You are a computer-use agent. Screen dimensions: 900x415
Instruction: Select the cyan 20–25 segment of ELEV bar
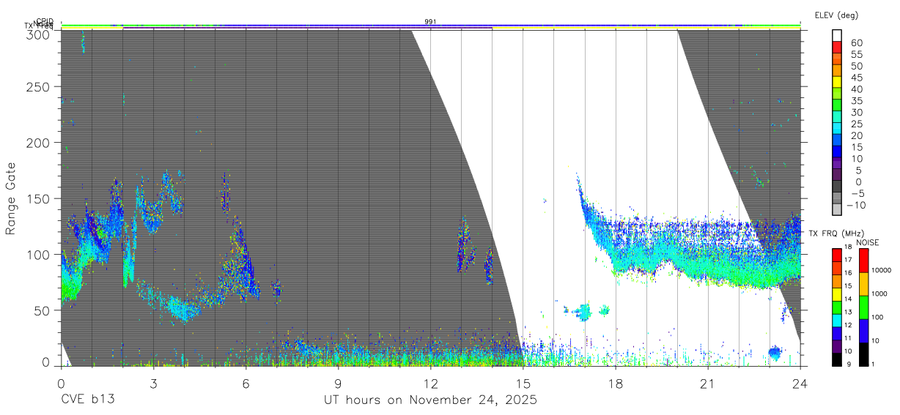[838, 130]
